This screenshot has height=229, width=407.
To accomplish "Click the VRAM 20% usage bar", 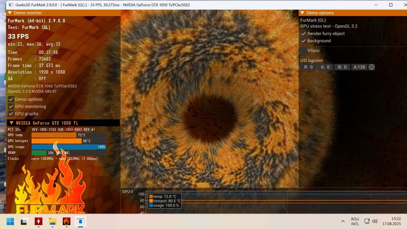I will (x=68, y=153).
